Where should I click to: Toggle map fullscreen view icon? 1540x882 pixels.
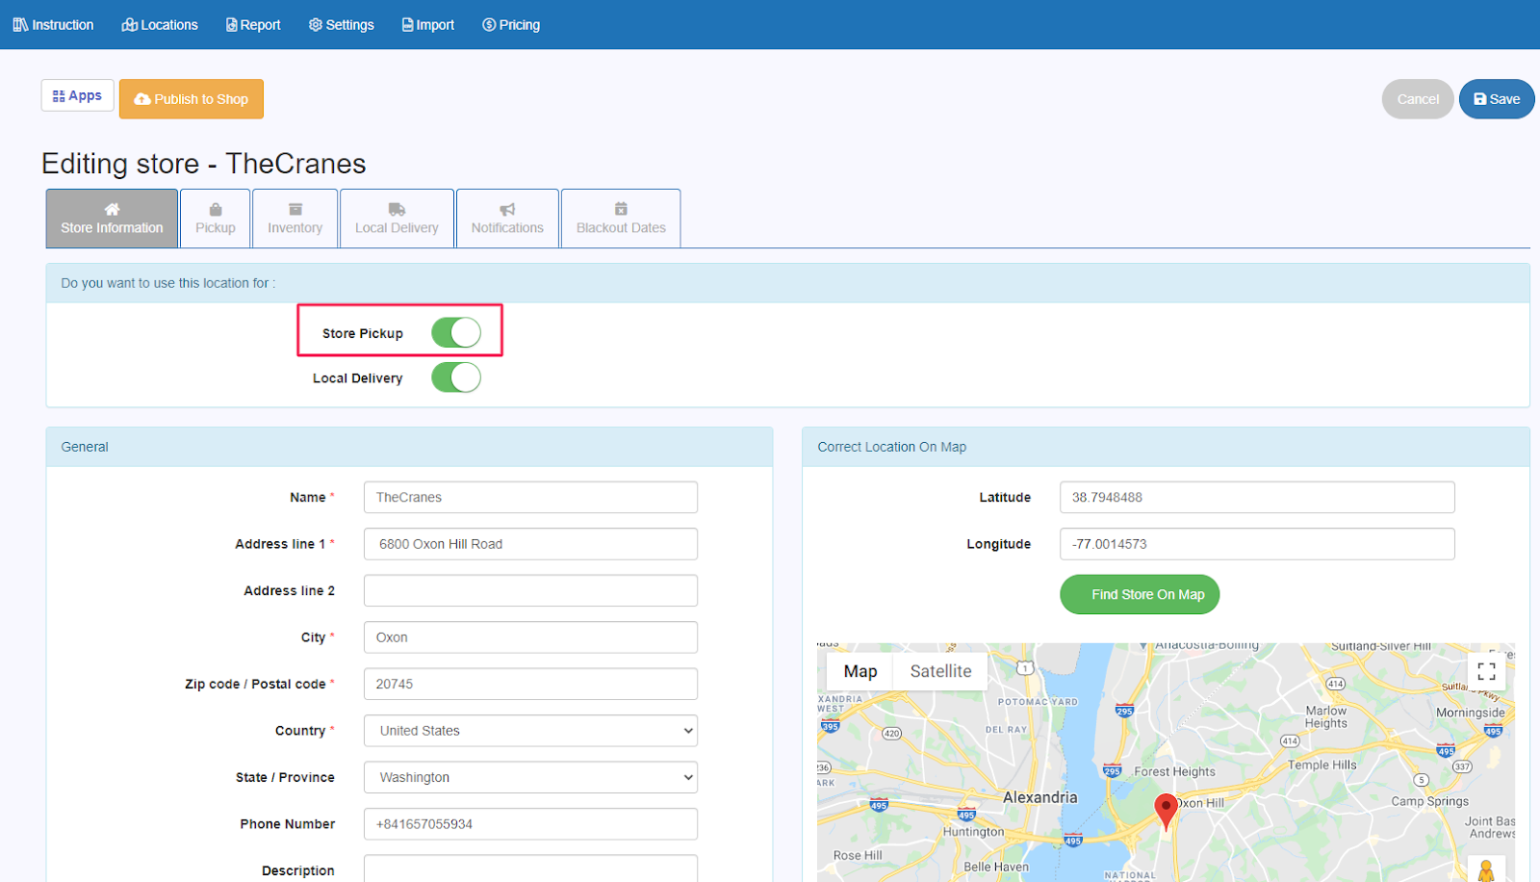(x=1486, y=671)
